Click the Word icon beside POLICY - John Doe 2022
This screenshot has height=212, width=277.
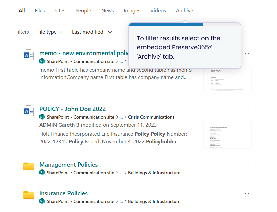[x=29, y=110]
